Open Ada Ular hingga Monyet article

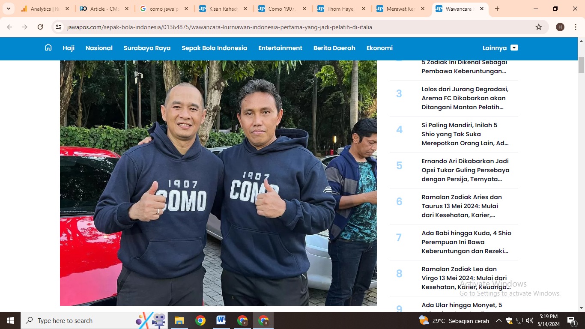(x=462, y=306)
